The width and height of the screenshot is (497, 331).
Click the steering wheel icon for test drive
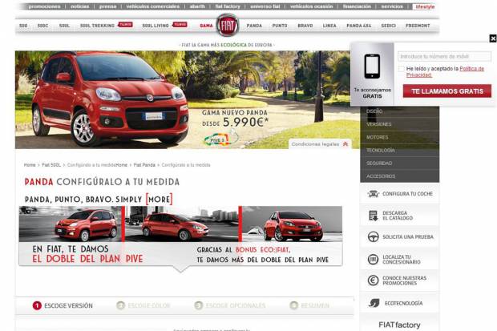click(x=373, y=237)
